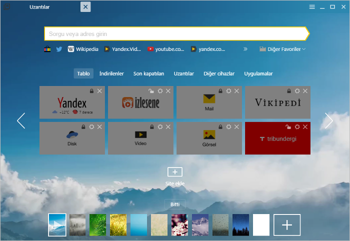Close the Uzantılar tab
350x241 pixels.
[85, 7]
